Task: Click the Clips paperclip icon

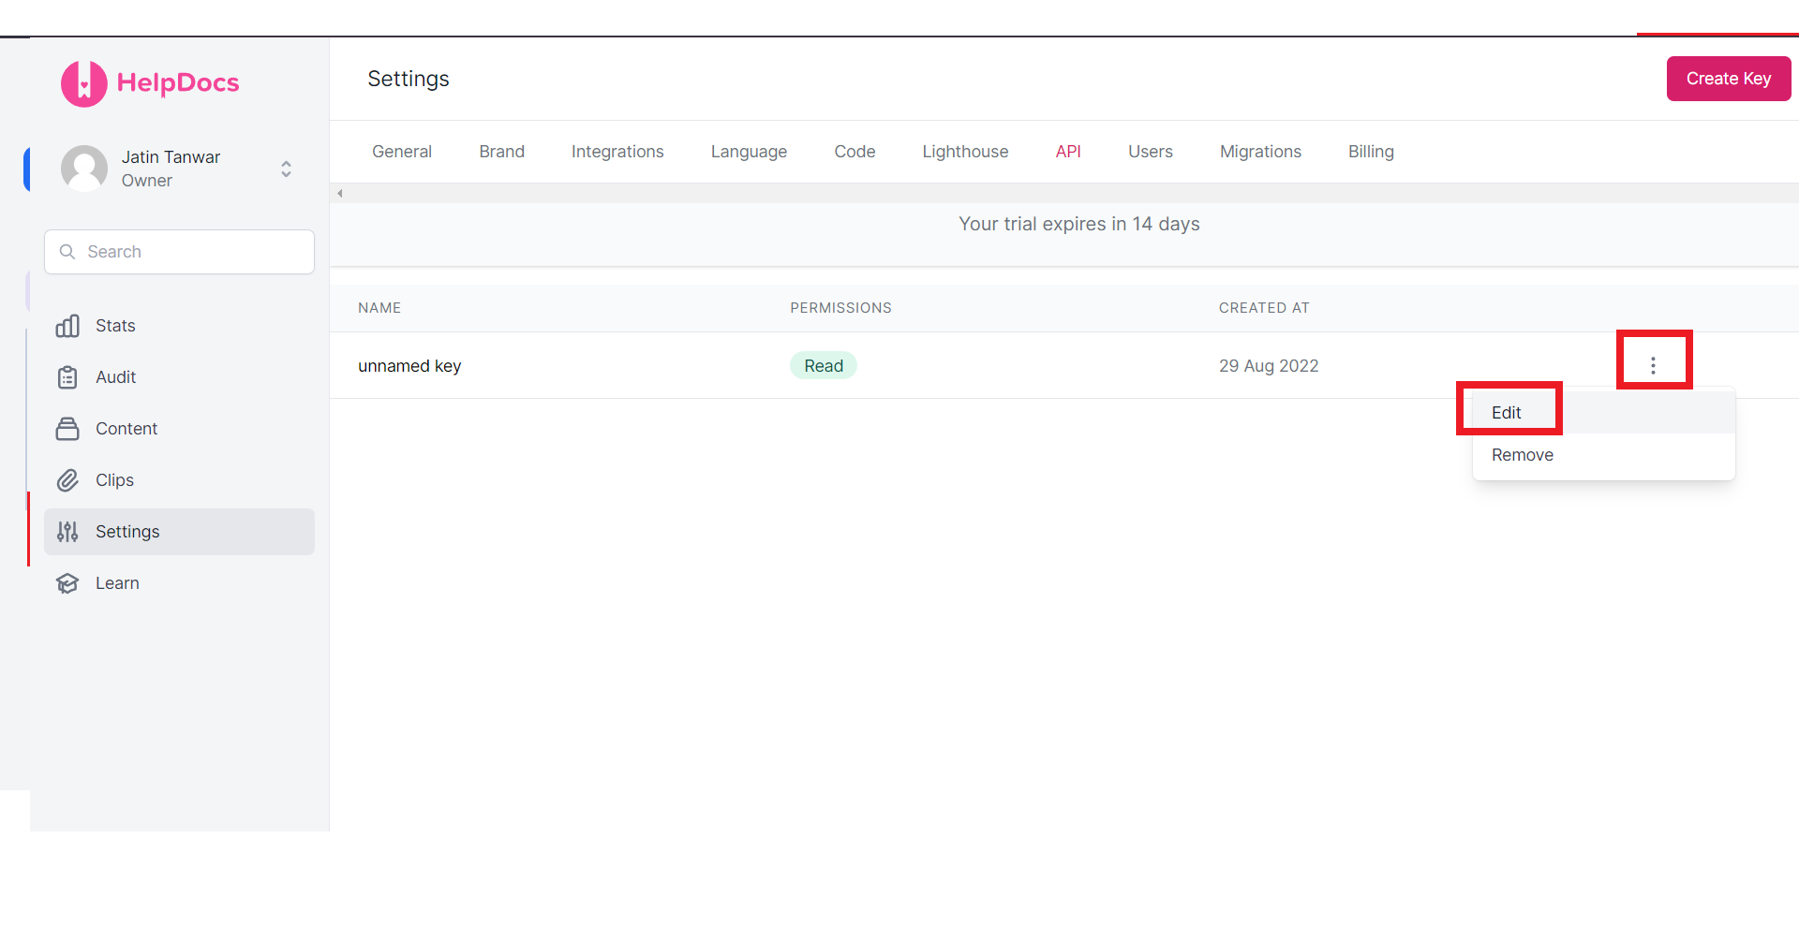Action: click(x=67, y=480)
